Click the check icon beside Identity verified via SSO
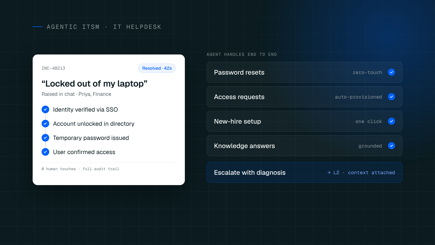435x245 pixels. tap(45, 109)
